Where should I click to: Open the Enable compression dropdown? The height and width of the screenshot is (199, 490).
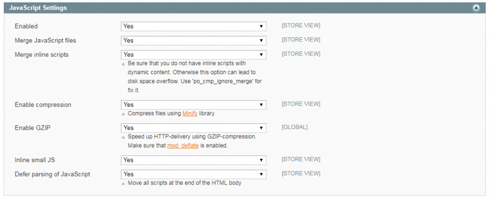point(193,105)
